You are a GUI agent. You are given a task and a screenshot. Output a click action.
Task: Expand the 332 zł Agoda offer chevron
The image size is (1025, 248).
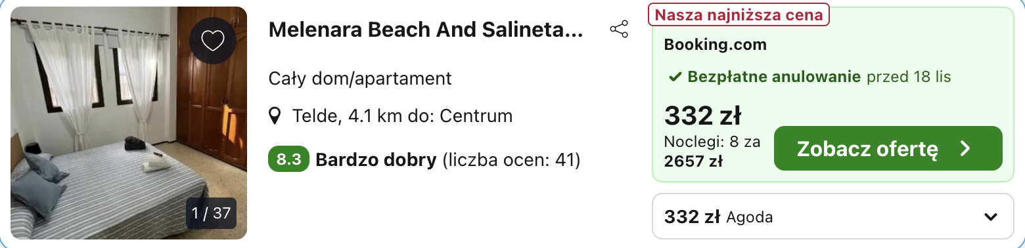(x=990, y=217)
